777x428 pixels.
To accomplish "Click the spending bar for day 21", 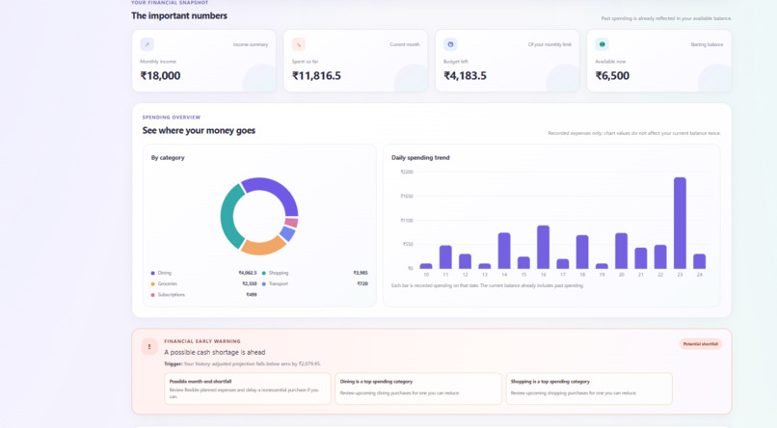I will point(641,258).
